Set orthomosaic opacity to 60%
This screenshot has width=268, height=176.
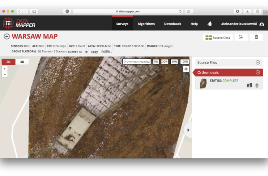[x=174, y=62]
